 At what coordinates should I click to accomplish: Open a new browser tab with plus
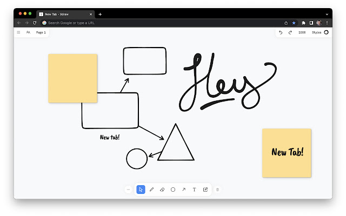point(100,14)
